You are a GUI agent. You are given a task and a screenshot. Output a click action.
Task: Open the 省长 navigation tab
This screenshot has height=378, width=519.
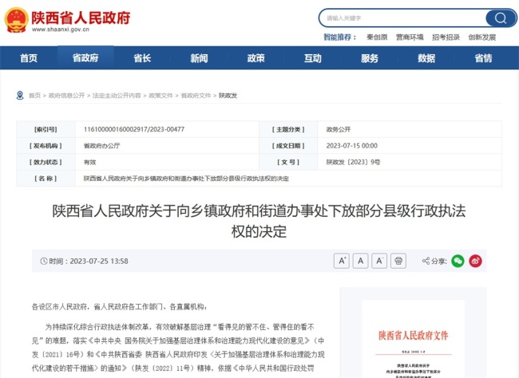pos(142,58)
